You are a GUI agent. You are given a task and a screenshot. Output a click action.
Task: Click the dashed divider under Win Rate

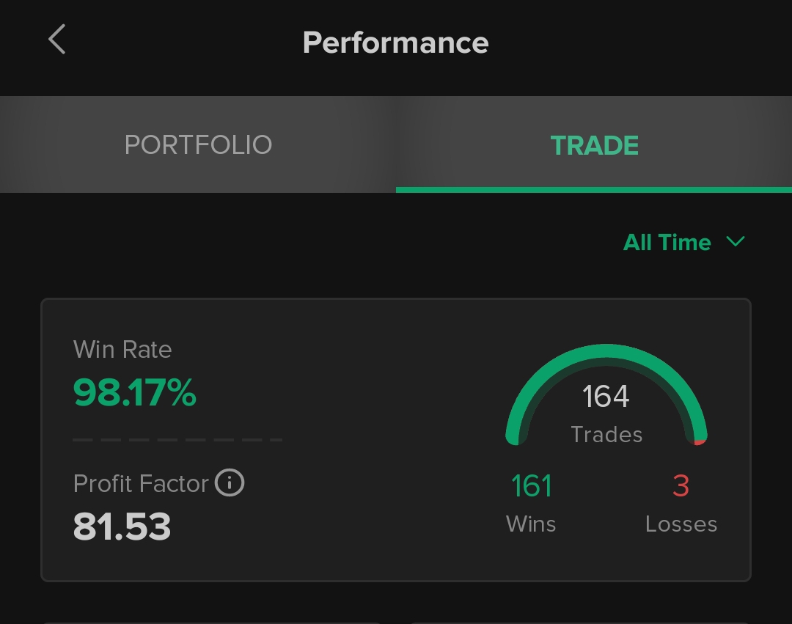[x=177, y=440]
